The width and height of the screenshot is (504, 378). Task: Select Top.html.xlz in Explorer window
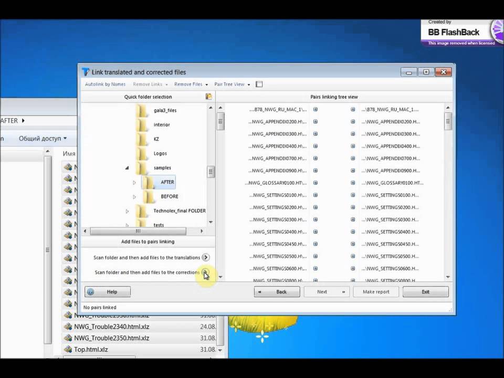[x=91, y=350]
